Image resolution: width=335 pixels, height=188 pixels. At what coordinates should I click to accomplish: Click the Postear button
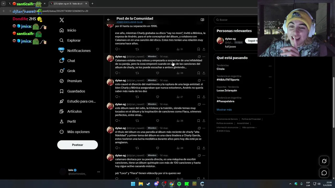(77, 145)
